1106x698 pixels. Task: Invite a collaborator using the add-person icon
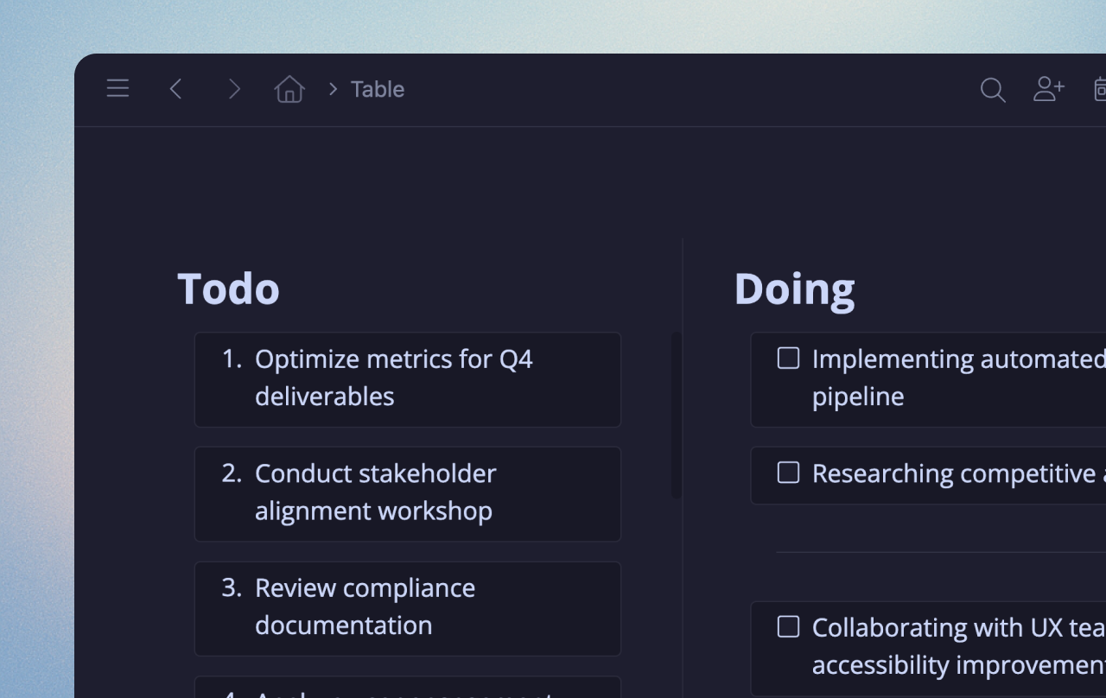coord(1048,88)
